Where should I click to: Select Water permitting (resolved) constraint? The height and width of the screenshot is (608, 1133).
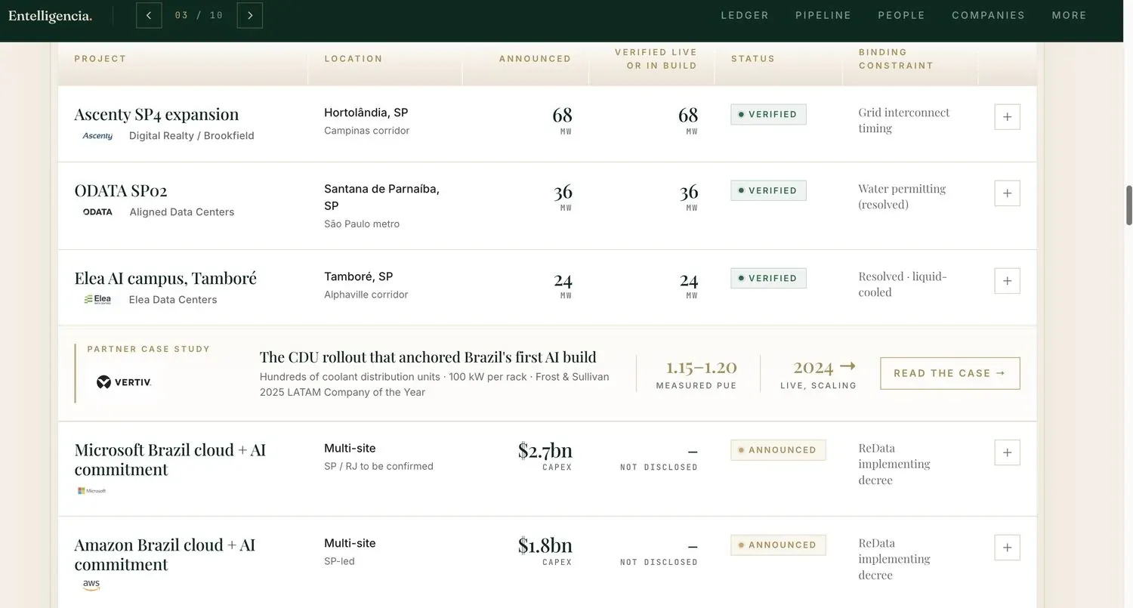[902, 196]
